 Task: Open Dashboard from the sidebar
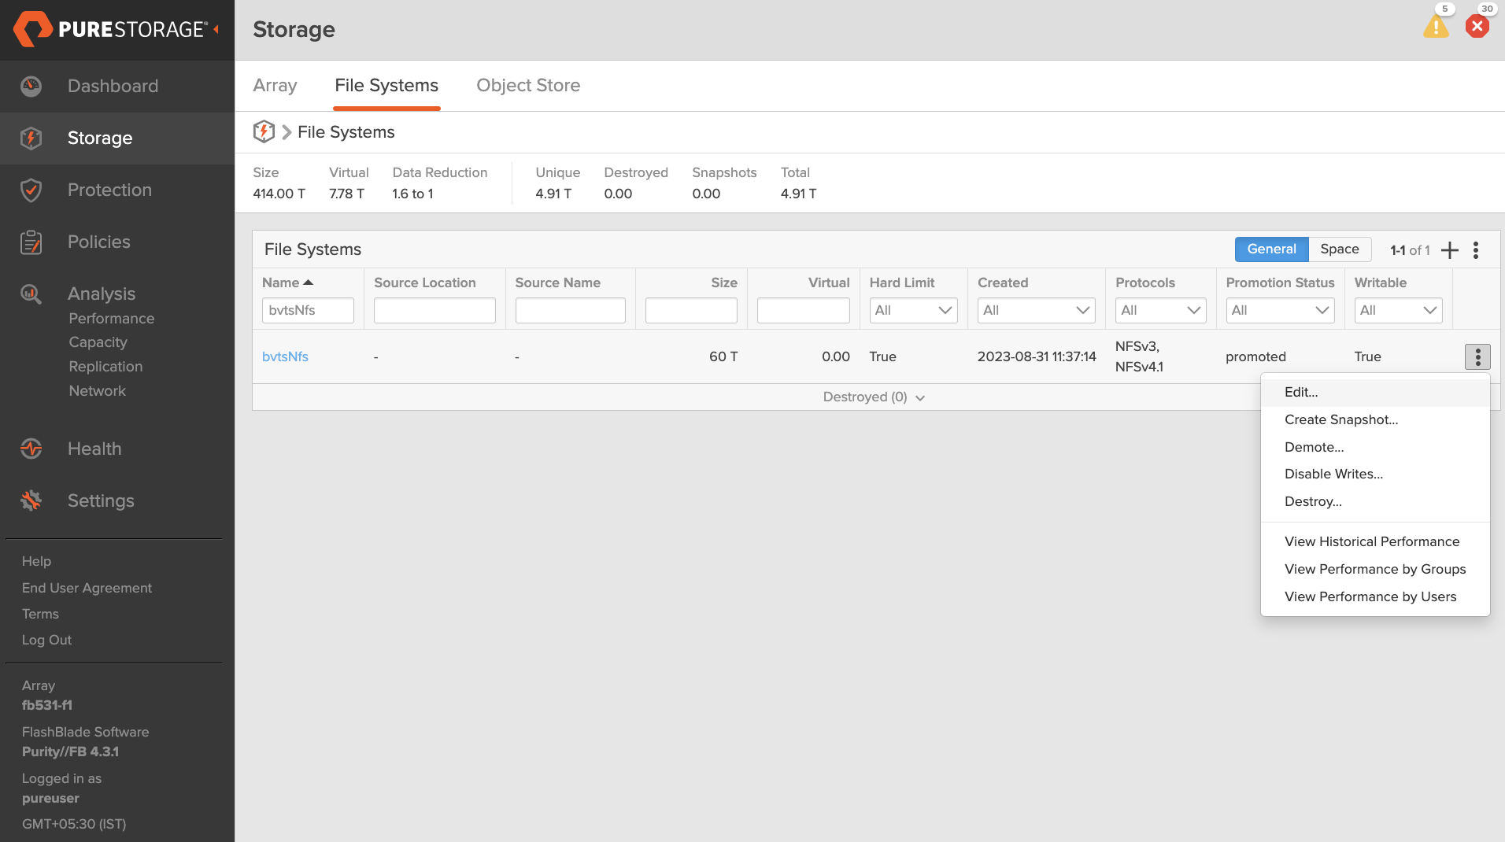(x=113, y=86)
